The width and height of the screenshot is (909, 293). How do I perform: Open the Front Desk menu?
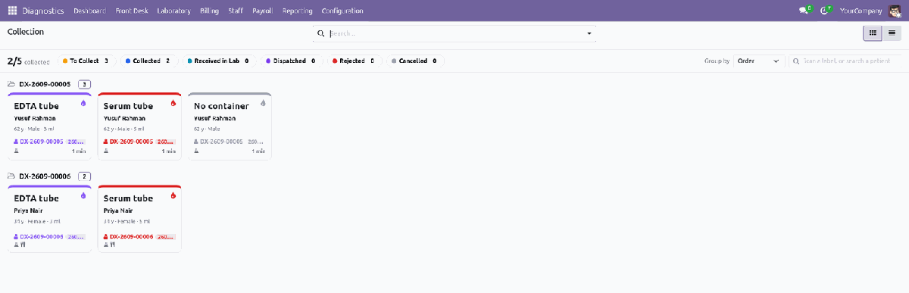coord(132,11)
